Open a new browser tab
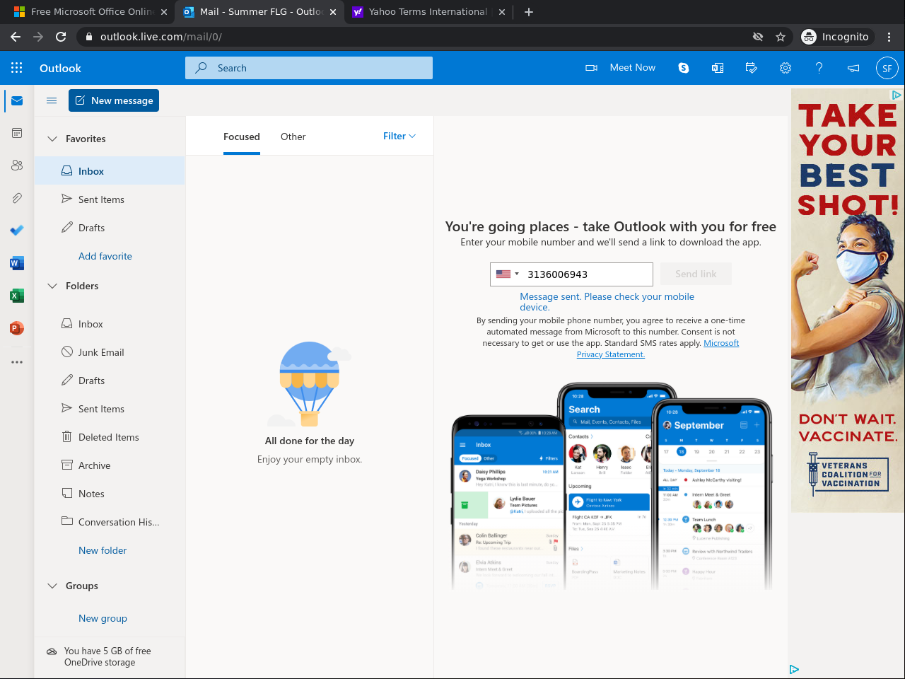Image resolution: width=905 pixels, height=679 pixels. (x=529, y=12)
